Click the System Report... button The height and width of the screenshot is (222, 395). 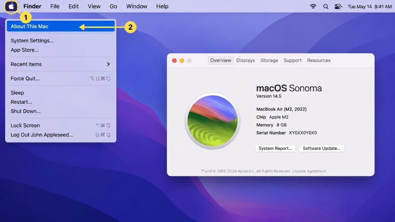tap(276, 148)
